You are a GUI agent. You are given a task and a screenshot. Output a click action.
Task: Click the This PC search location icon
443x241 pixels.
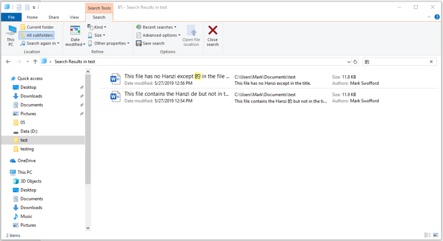coord(11,35)
